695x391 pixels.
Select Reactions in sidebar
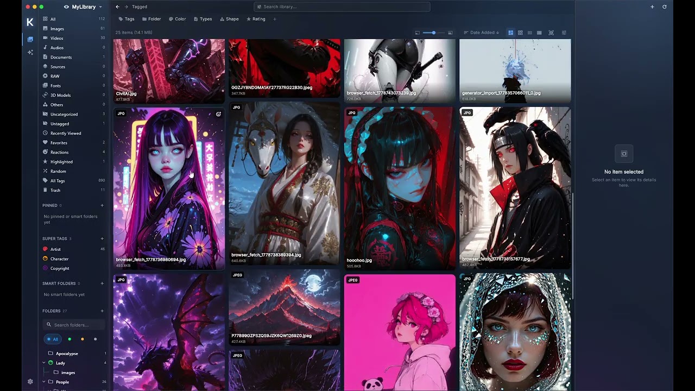74,152
